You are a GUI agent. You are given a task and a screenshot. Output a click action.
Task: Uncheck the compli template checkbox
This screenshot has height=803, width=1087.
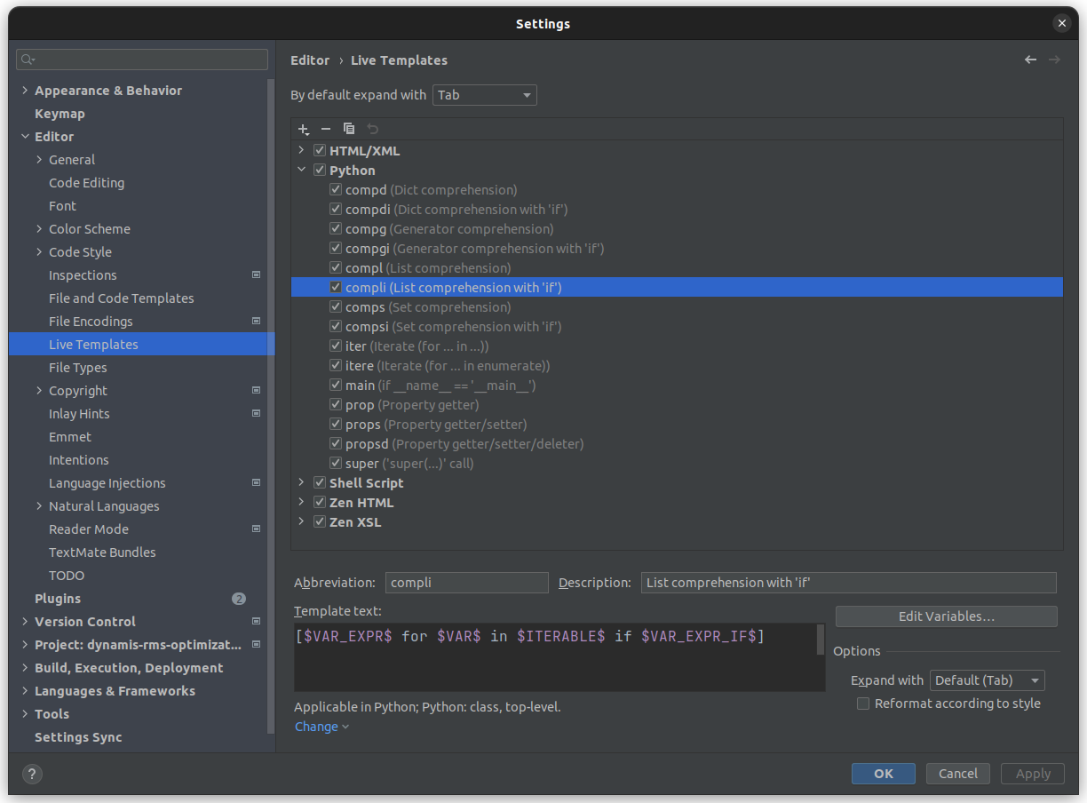pyautogui.click(x=336, y=287)
